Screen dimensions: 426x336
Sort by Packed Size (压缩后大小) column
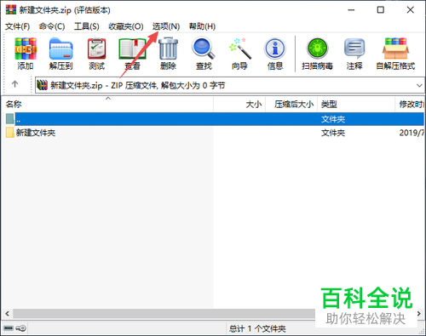pyautogui.click(x=291, y=105)
